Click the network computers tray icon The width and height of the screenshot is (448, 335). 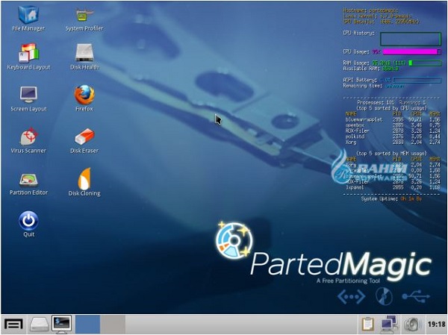[389, 324]
